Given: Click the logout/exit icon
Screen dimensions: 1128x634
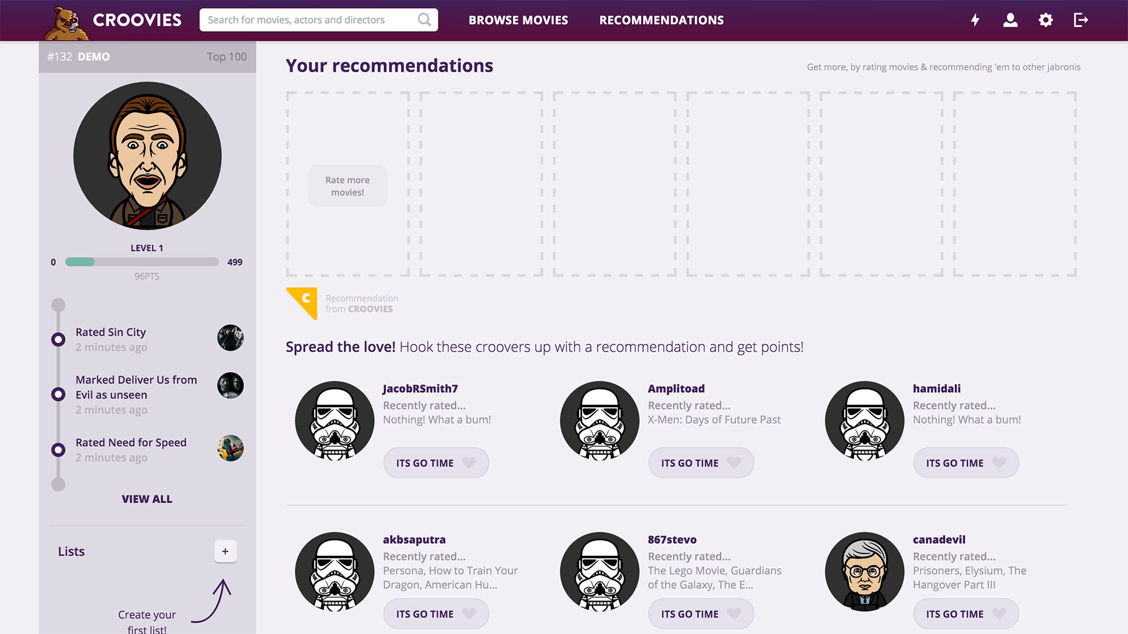Looking at the screenshot, I should click(x=1081, y=19).
